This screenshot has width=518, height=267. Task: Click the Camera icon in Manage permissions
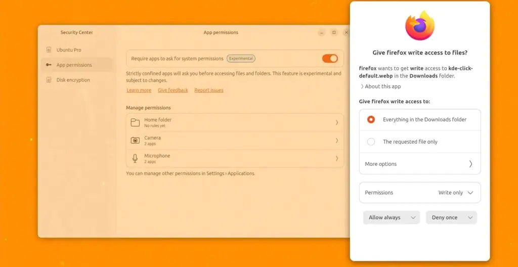pyautogui.click(x=135, y=141)
